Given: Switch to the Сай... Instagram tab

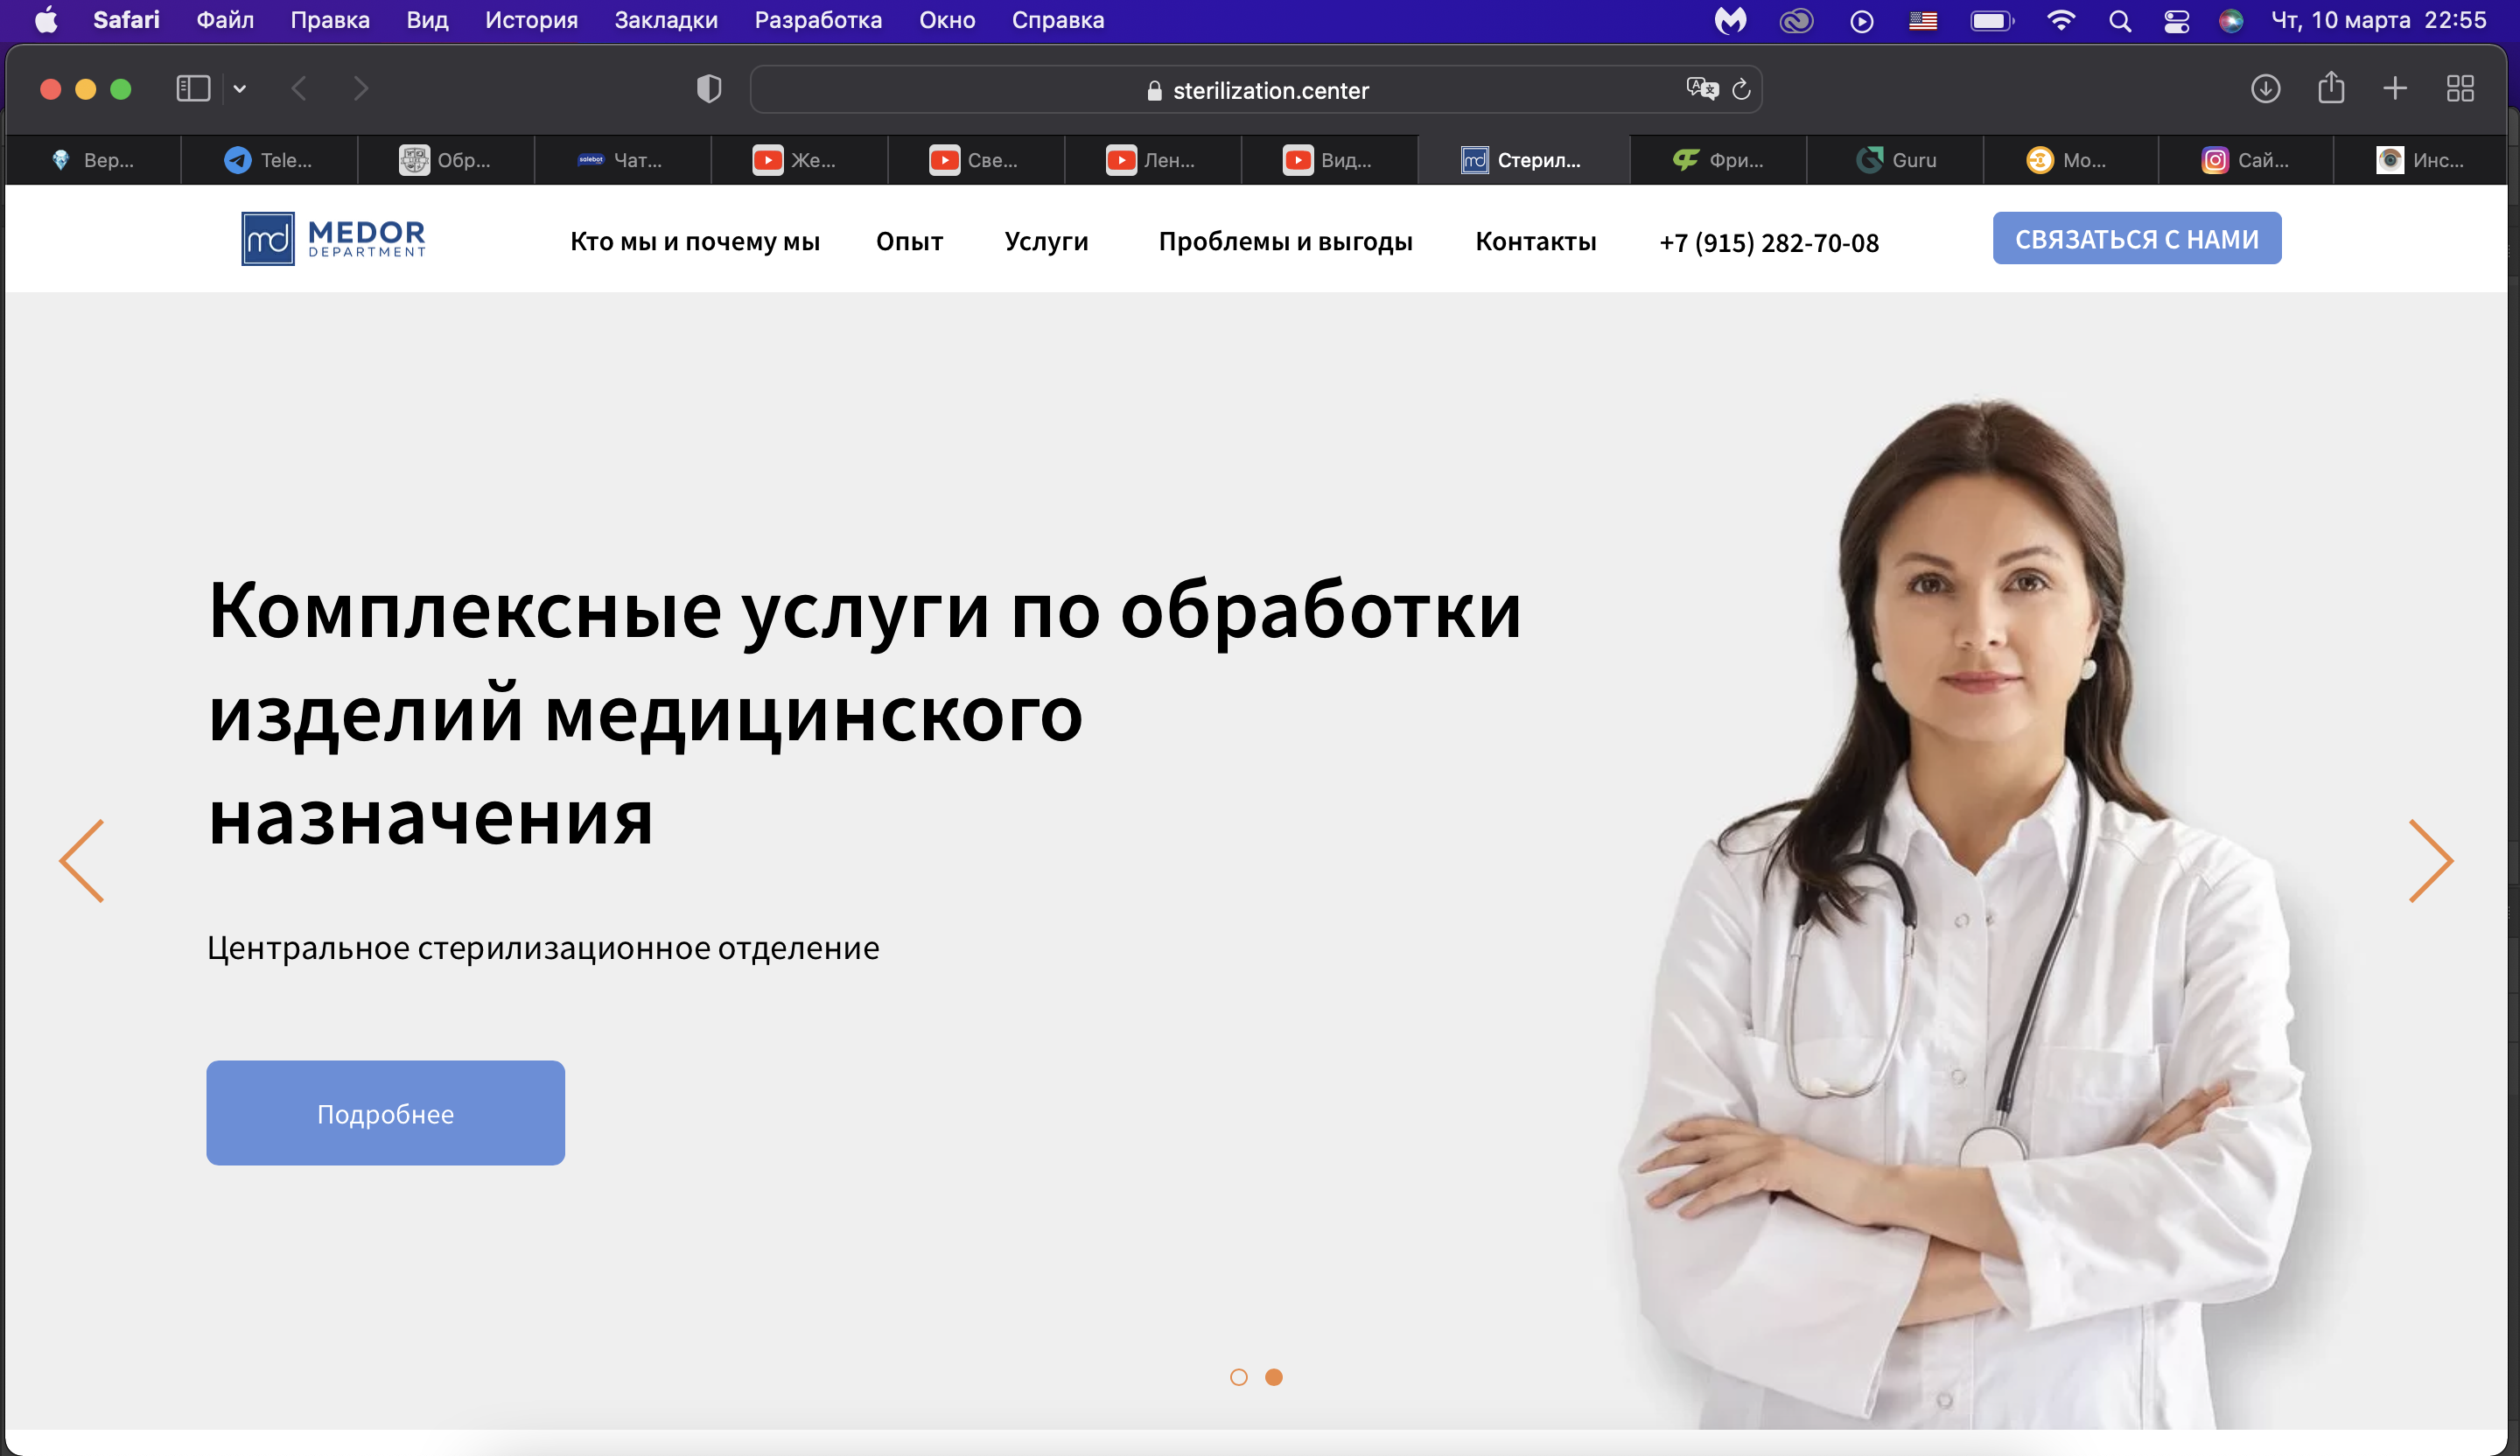Looking at the screenshot, I should (2246, 160).
